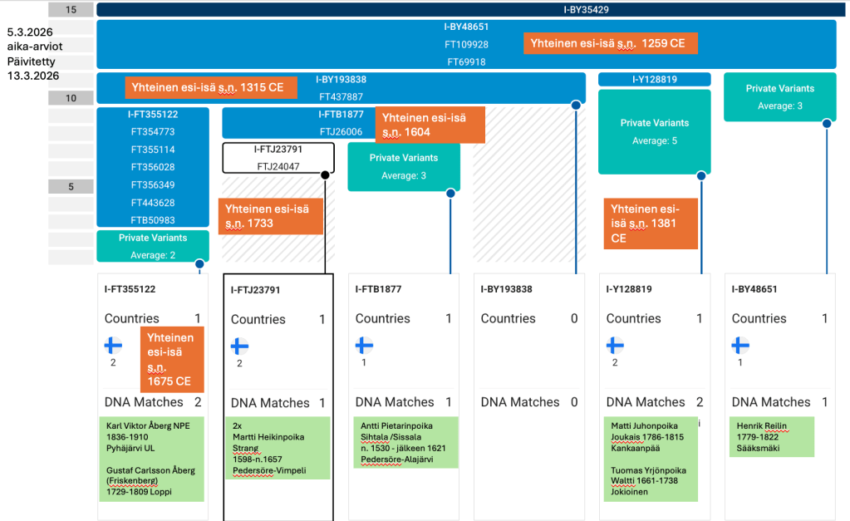The height and width of the screenshot is (521, 850).
Task: Open the Henrik Reilin match entry
Action: pyautogui.click(x=772, y=436)
